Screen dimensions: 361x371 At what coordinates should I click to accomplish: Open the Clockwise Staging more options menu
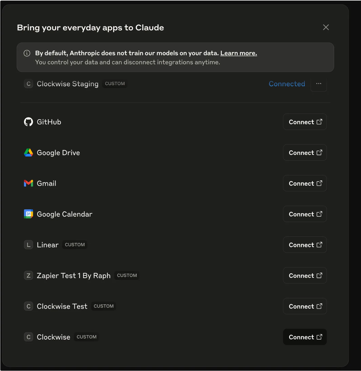[319, 84]
